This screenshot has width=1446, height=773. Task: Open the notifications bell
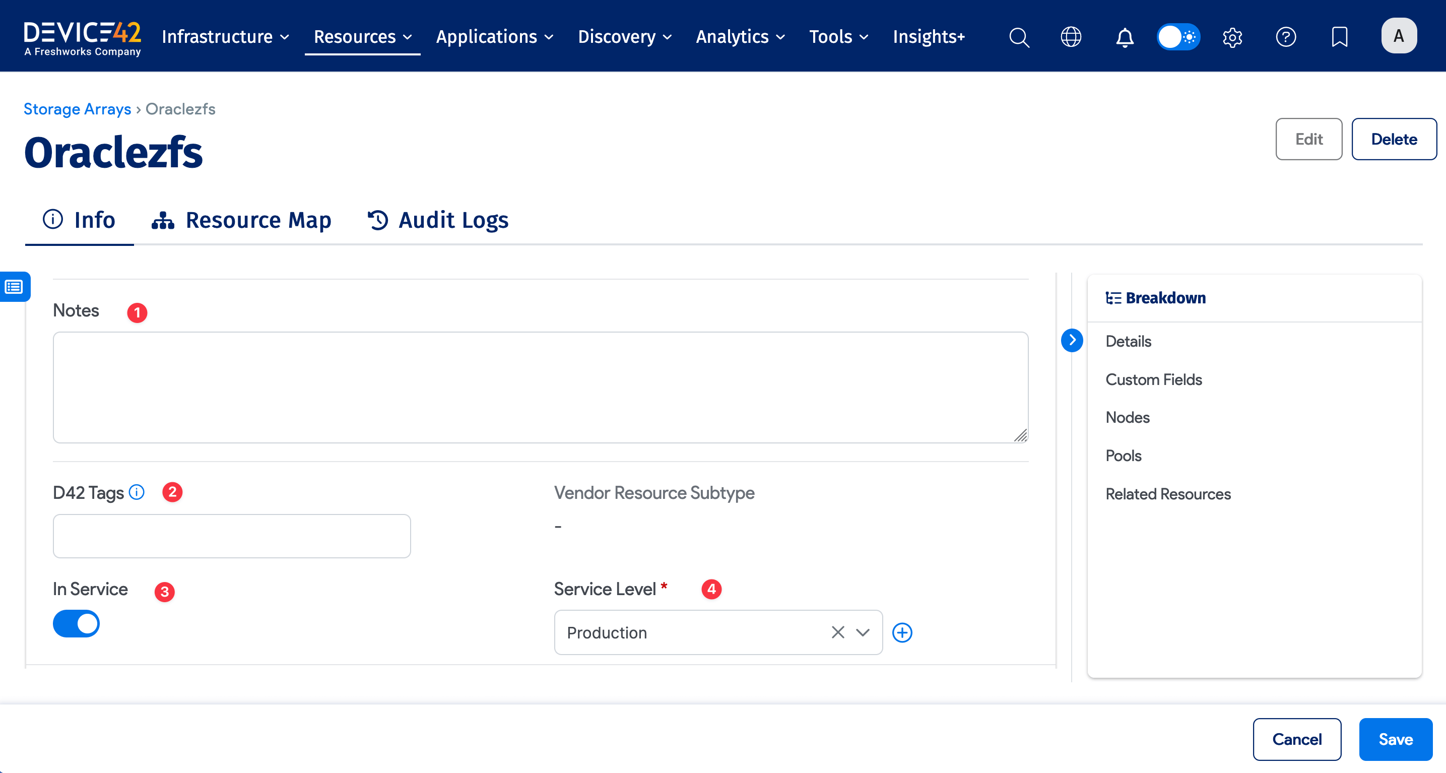pyautogui.click(x=1125, y=37)
